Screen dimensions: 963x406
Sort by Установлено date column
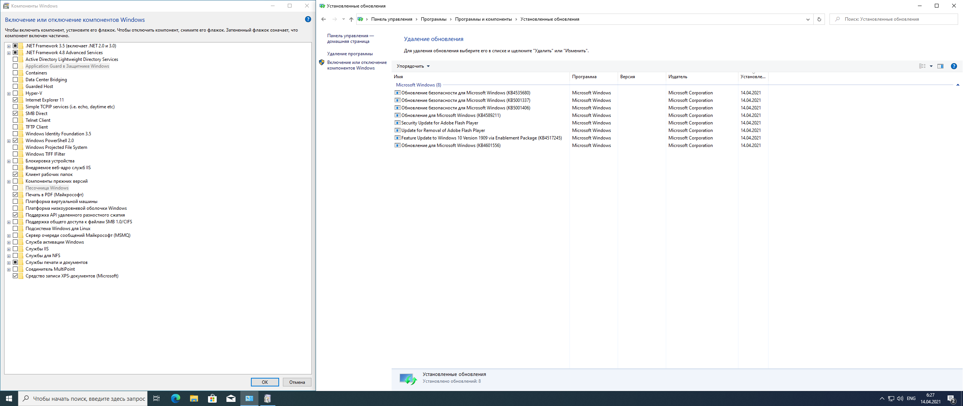pos(753,77)
